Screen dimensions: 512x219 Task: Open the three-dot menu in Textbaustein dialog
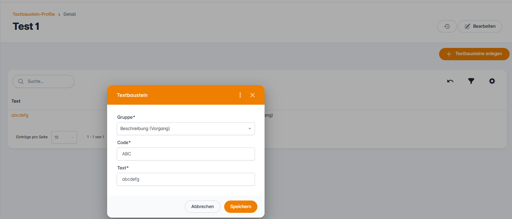(240, 95)
